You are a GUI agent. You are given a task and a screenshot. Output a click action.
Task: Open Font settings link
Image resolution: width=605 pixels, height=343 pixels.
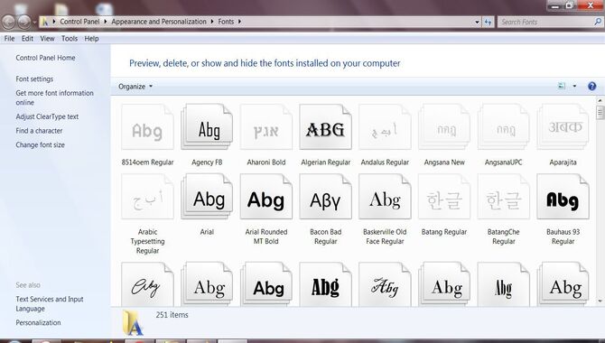pos(34,79)
